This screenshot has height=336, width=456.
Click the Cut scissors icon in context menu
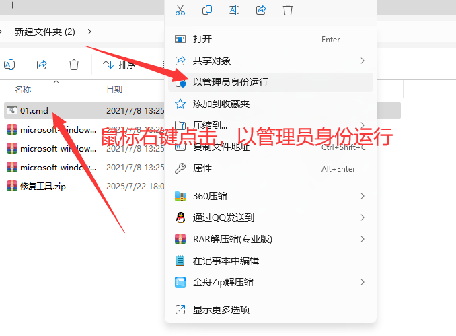[x=180, y=10]
